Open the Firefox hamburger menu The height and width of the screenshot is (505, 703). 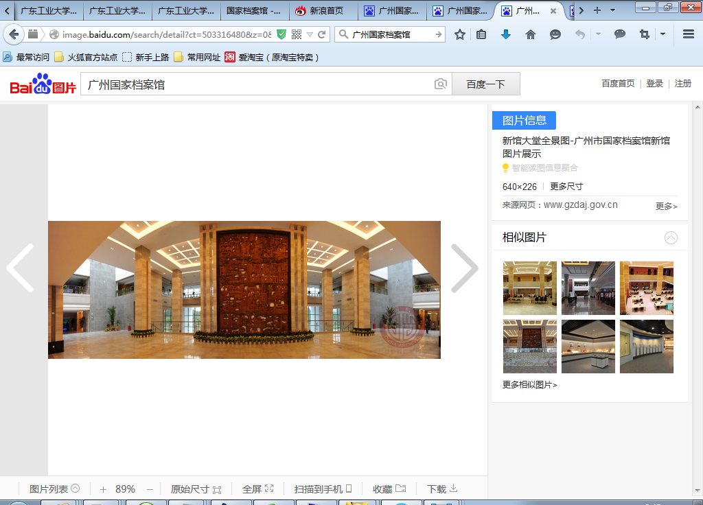coord(689,34)
